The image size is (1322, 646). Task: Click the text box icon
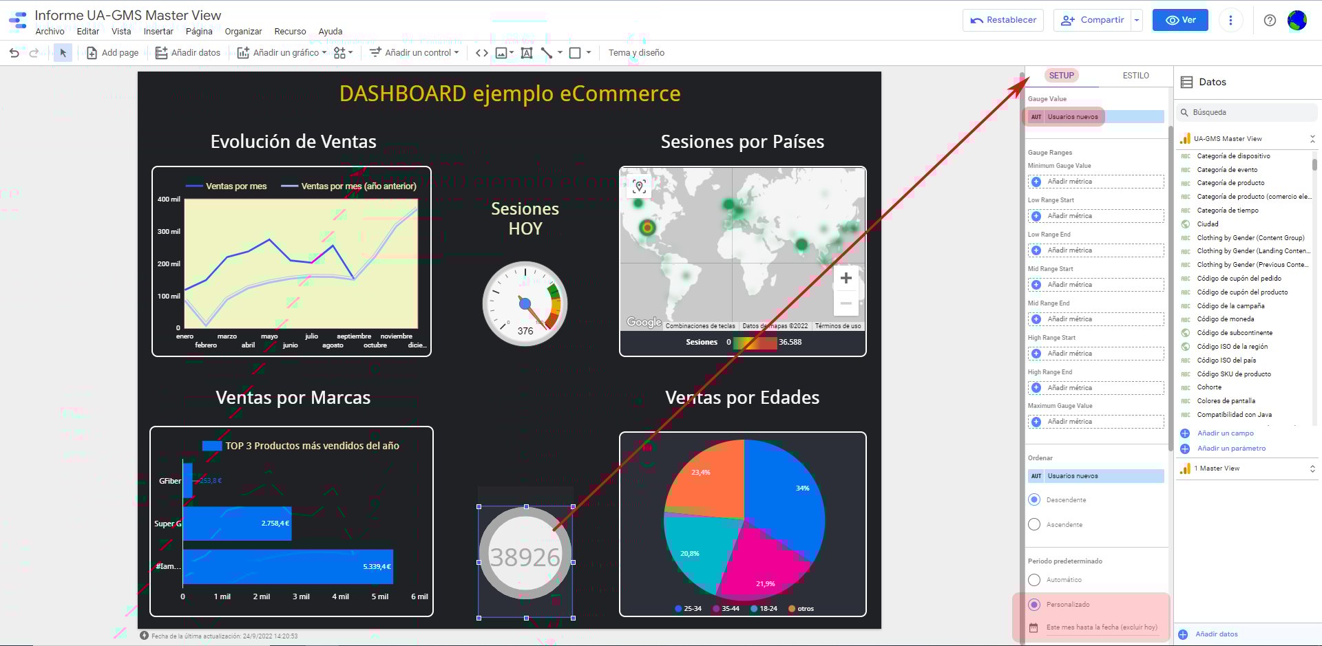(527, 53)
